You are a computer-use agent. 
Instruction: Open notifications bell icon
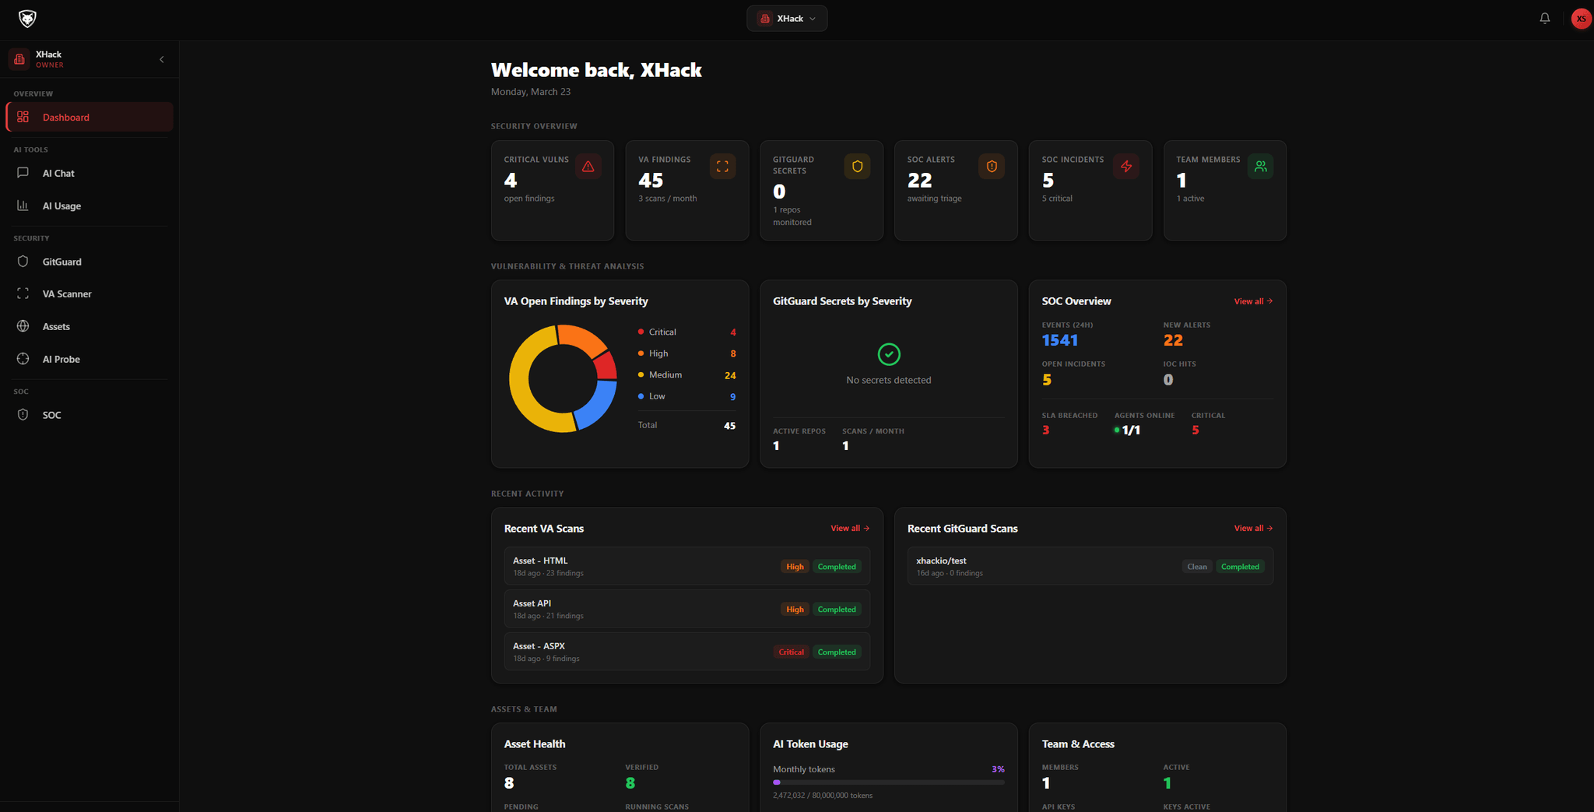[1545, 19]
